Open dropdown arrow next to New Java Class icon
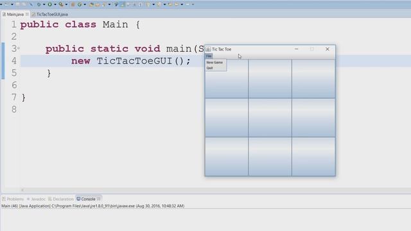This screenshot has height=231, width=411. tap(85, 4)
